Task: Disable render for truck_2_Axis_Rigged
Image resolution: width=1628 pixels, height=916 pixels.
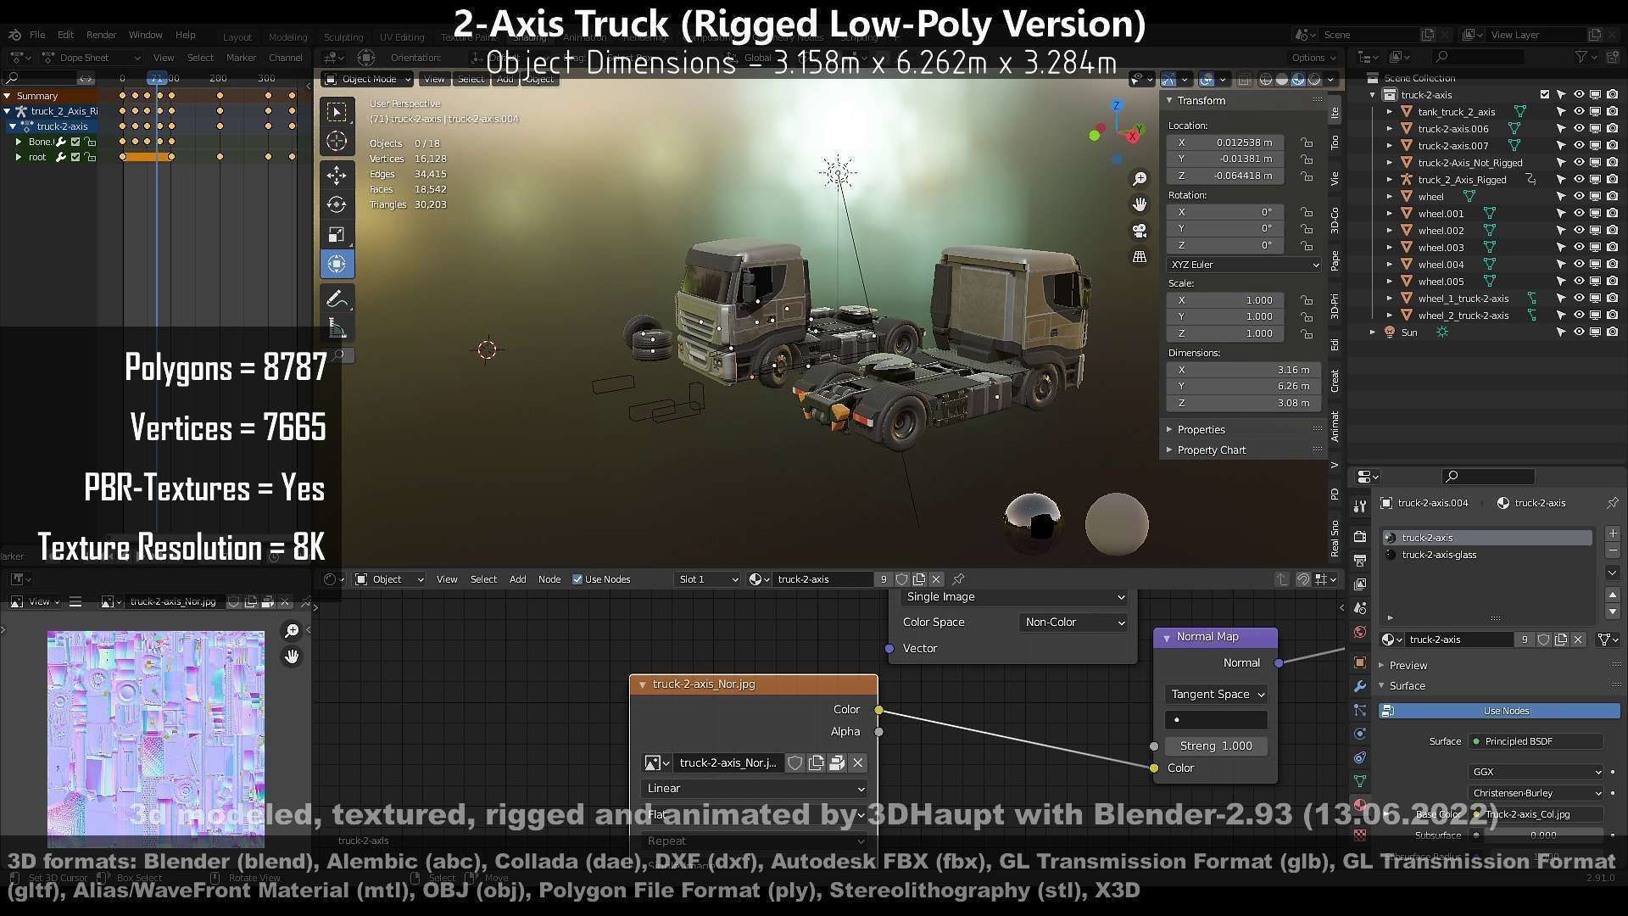Action: [x=1612, y=180]
